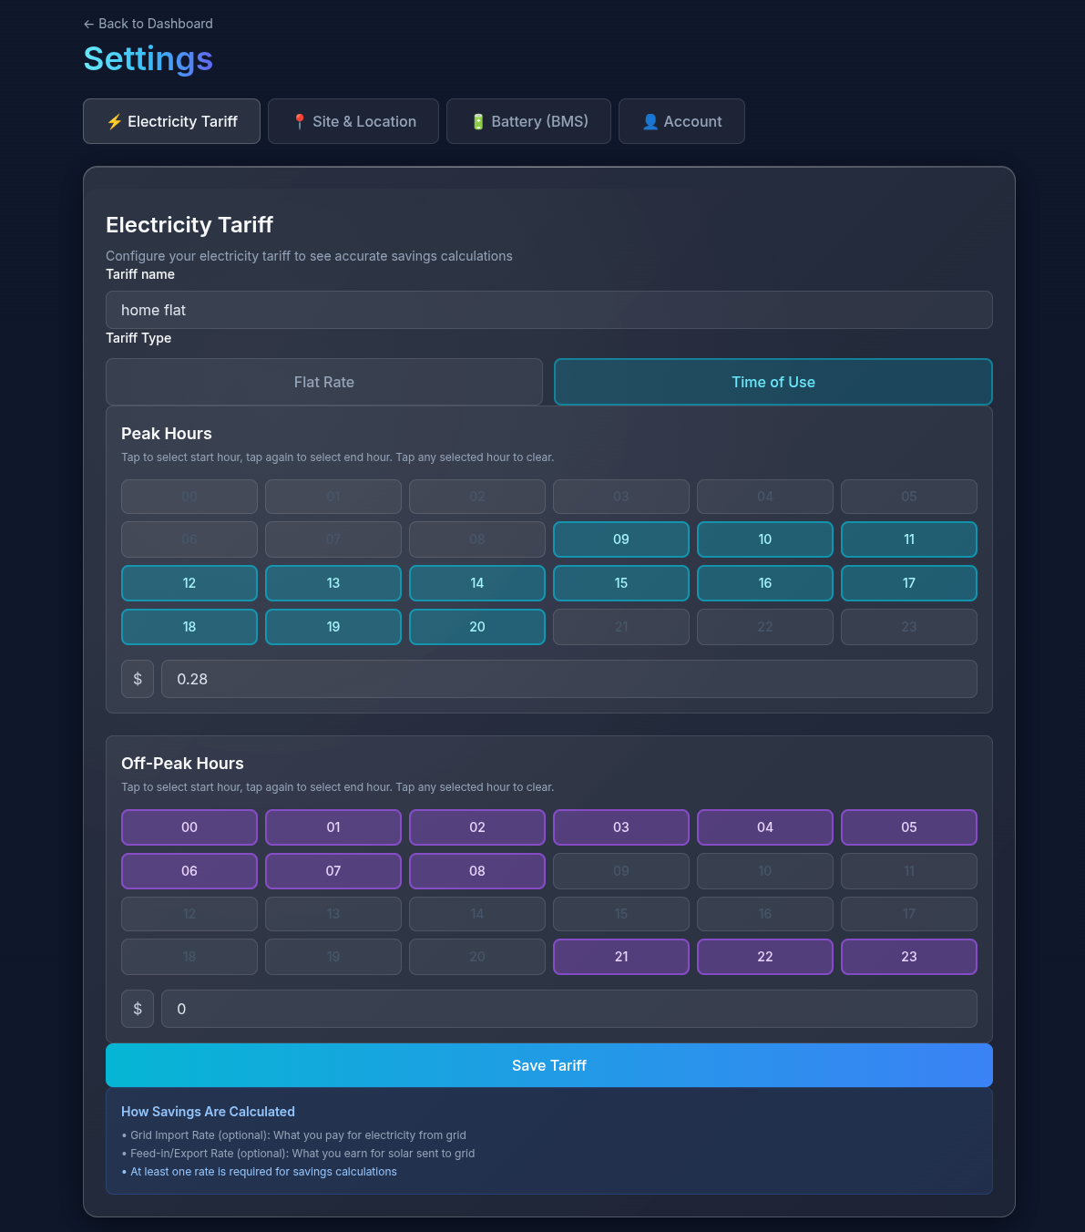Viewport: 1085px width, 1232px height.
Task: Deselect peak hour 20
Action: pos(476,627)
